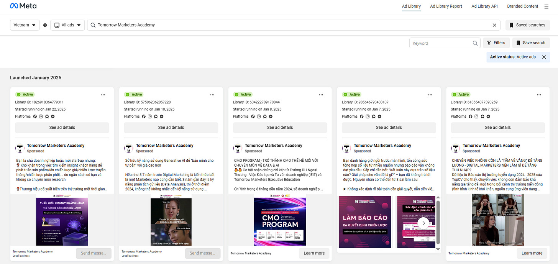The height and width of the screenshot is (264, 558).
Task: See ad details for ad 1826918364779311
Action: [x=62, y=128]
